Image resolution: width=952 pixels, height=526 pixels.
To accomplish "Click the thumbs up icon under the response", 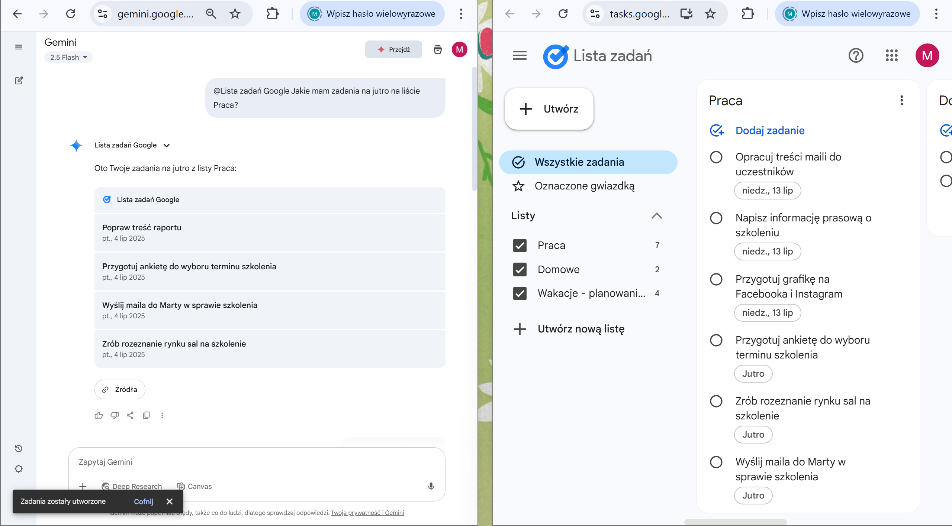I will [x=99, y=415].
